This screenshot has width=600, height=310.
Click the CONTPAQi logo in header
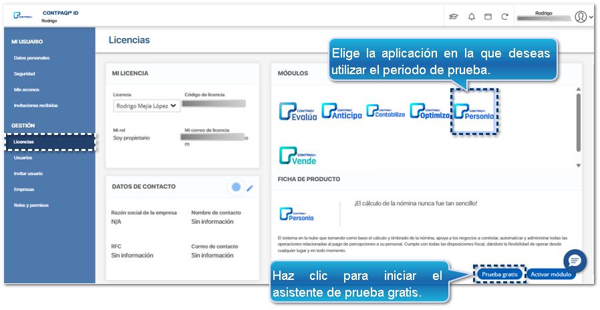[x=23, y=15]
